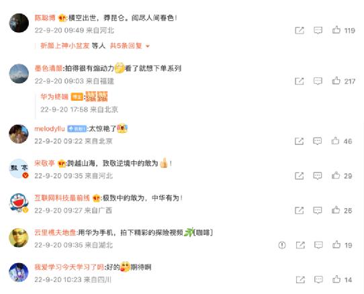Repost 陈聪博's comment via share icon
364x294 pixels.
point(300,30)
